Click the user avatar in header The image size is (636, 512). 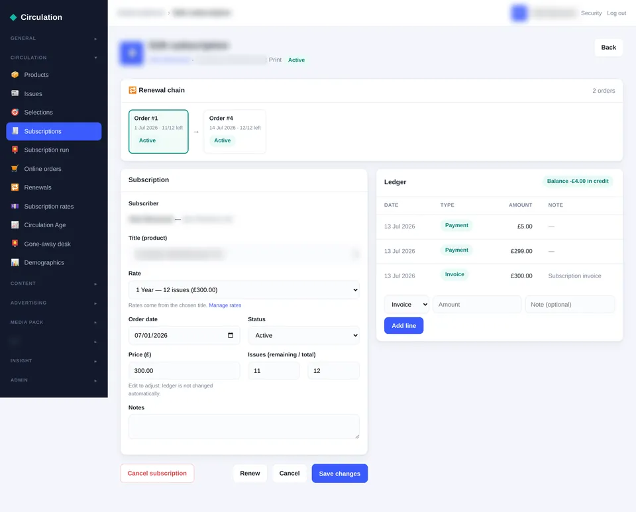point(519,13)
